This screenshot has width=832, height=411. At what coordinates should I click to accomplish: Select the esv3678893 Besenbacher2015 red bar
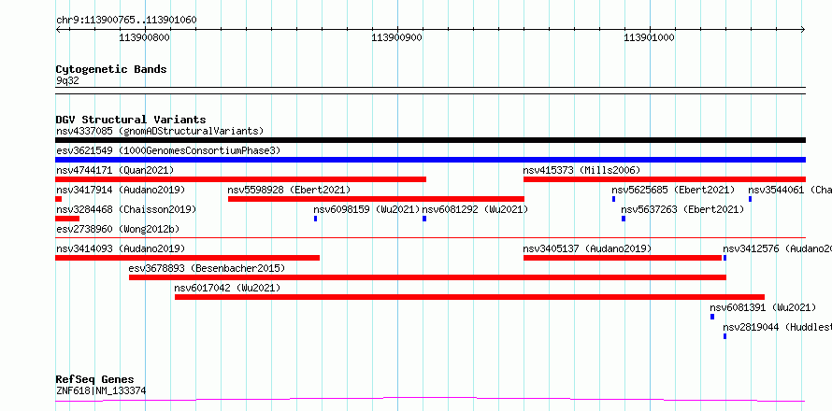pyautogui.click(x=427, y=277)
